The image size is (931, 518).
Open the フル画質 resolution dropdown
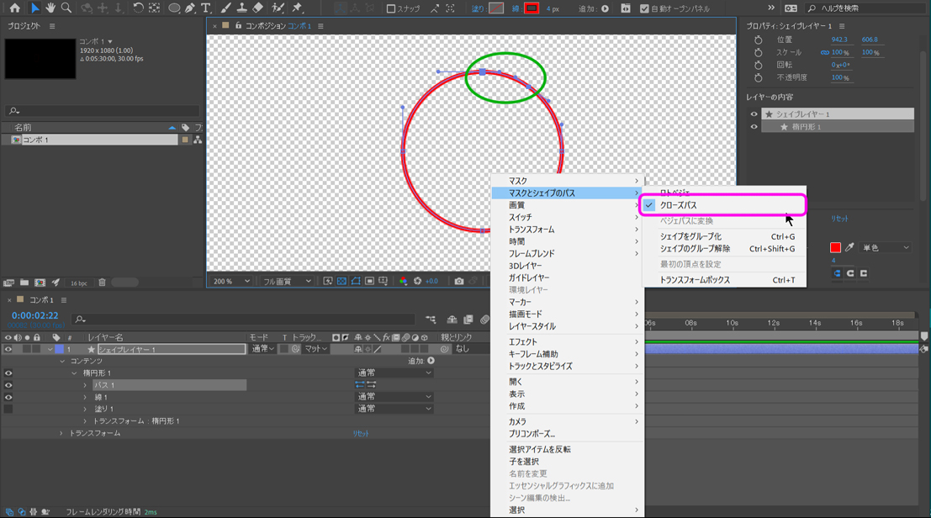286,281
